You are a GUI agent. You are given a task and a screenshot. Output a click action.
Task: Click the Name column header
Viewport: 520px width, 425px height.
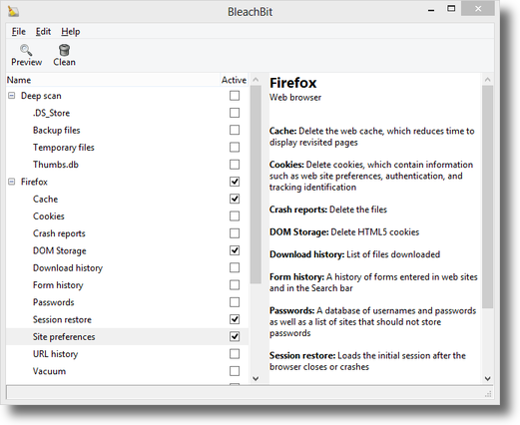click(113, 80)
